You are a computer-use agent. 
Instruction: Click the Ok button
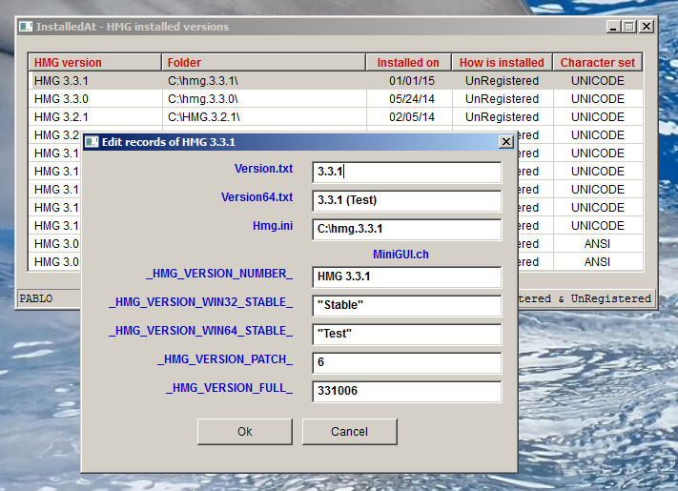[x=245, y=431]
